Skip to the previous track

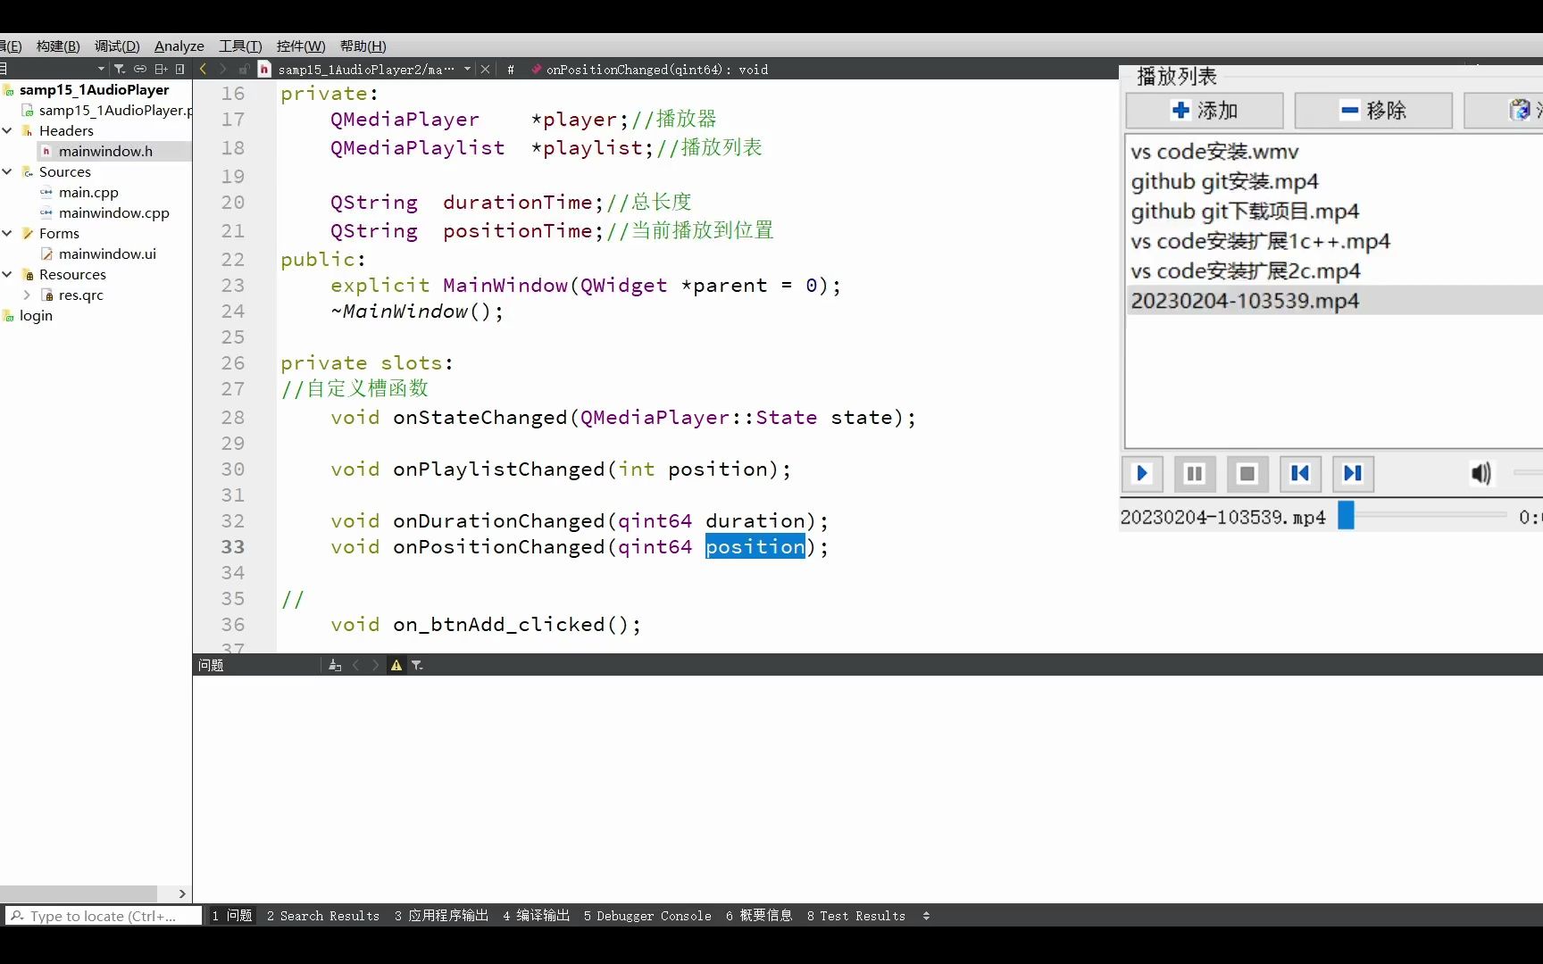pyautogui.click(x=1300, y=473)
